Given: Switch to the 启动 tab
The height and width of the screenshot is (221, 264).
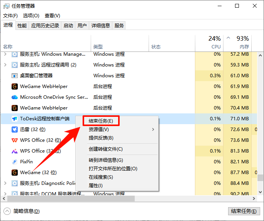Looking at the screenshot, I should [x=68, y=26].
